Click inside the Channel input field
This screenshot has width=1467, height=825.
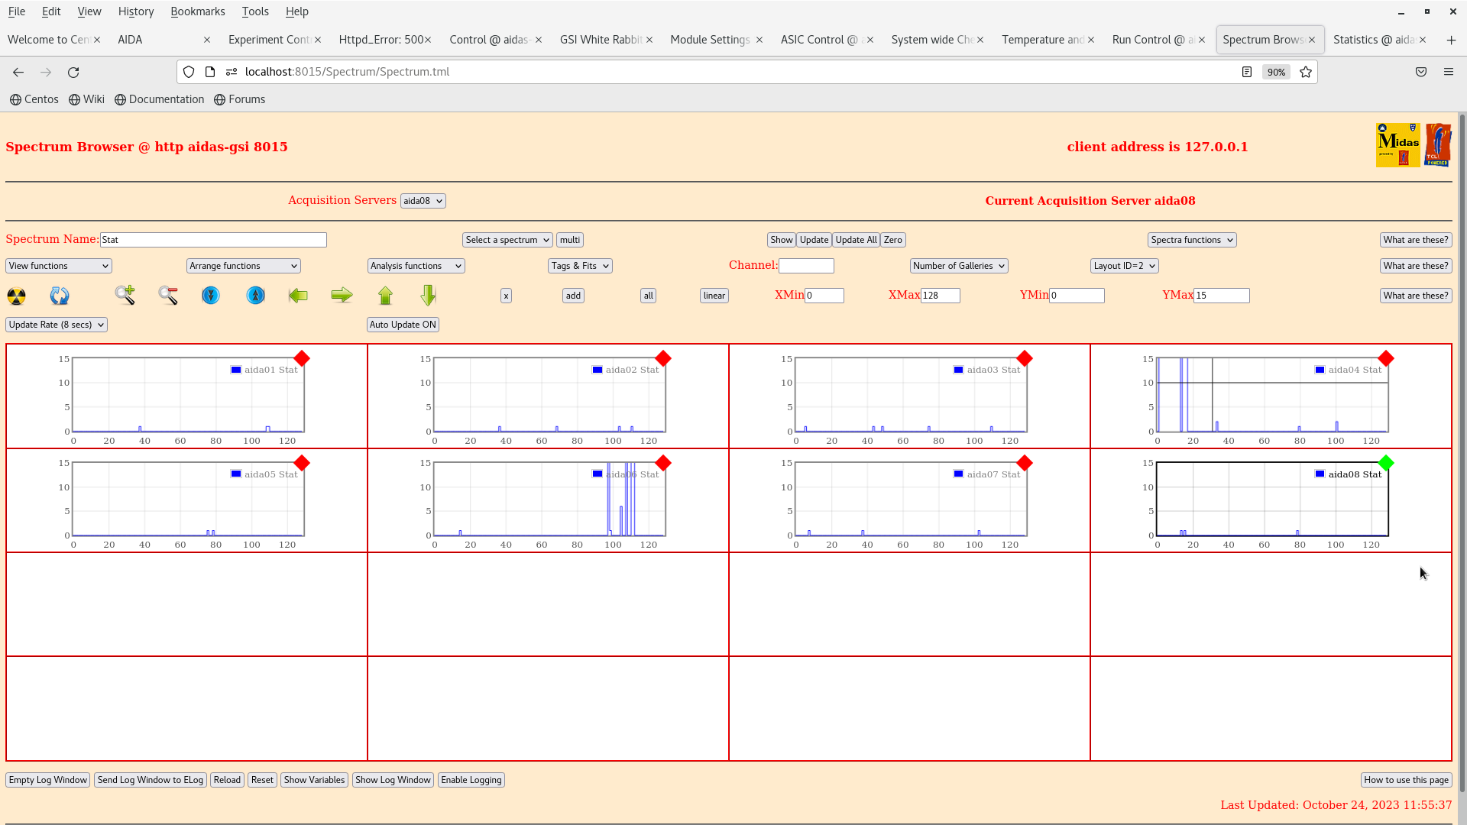[807, 265]
